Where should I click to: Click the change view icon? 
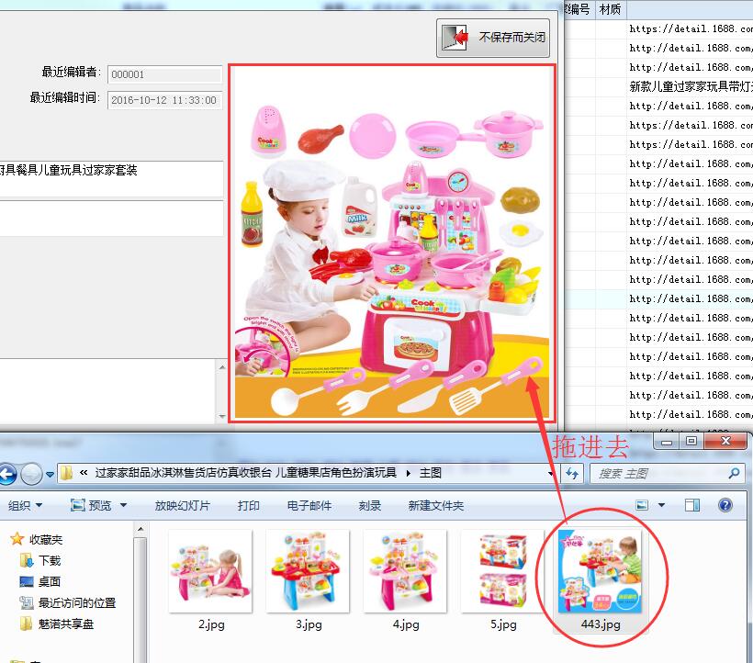point(642,505)
